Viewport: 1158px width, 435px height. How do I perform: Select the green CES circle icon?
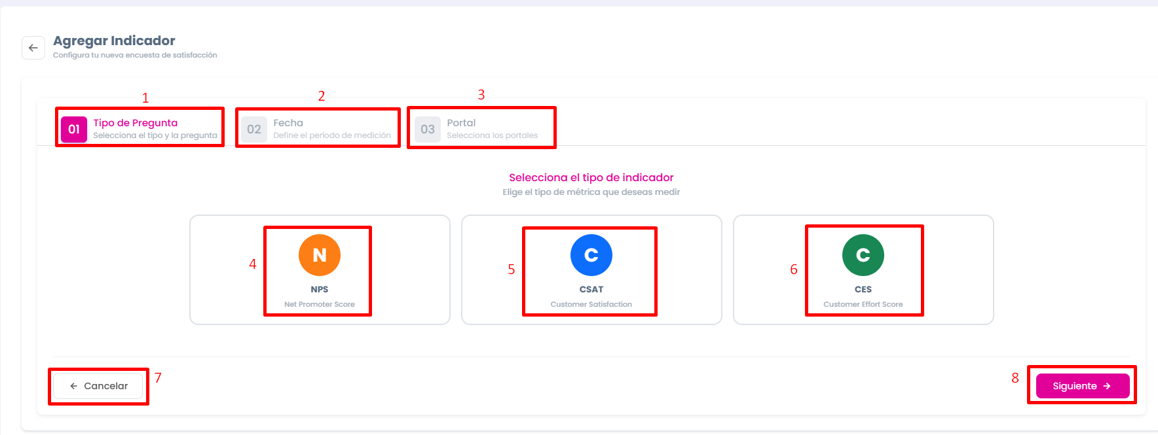click(863, 255)
